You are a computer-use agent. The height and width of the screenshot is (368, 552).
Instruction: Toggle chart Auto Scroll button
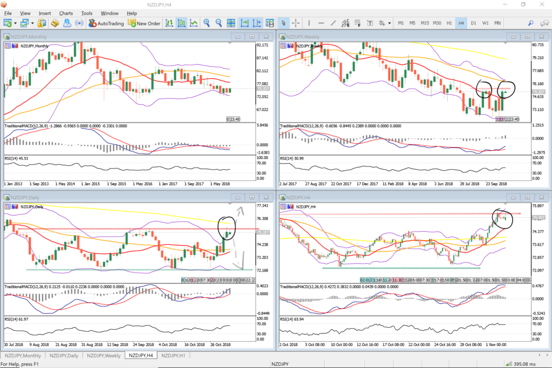(x=244, y=23)
